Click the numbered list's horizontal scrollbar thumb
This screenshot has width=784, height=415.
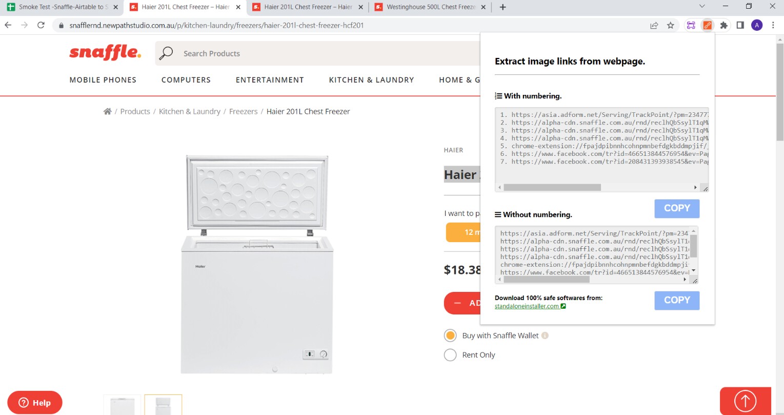tap(552, 188)
